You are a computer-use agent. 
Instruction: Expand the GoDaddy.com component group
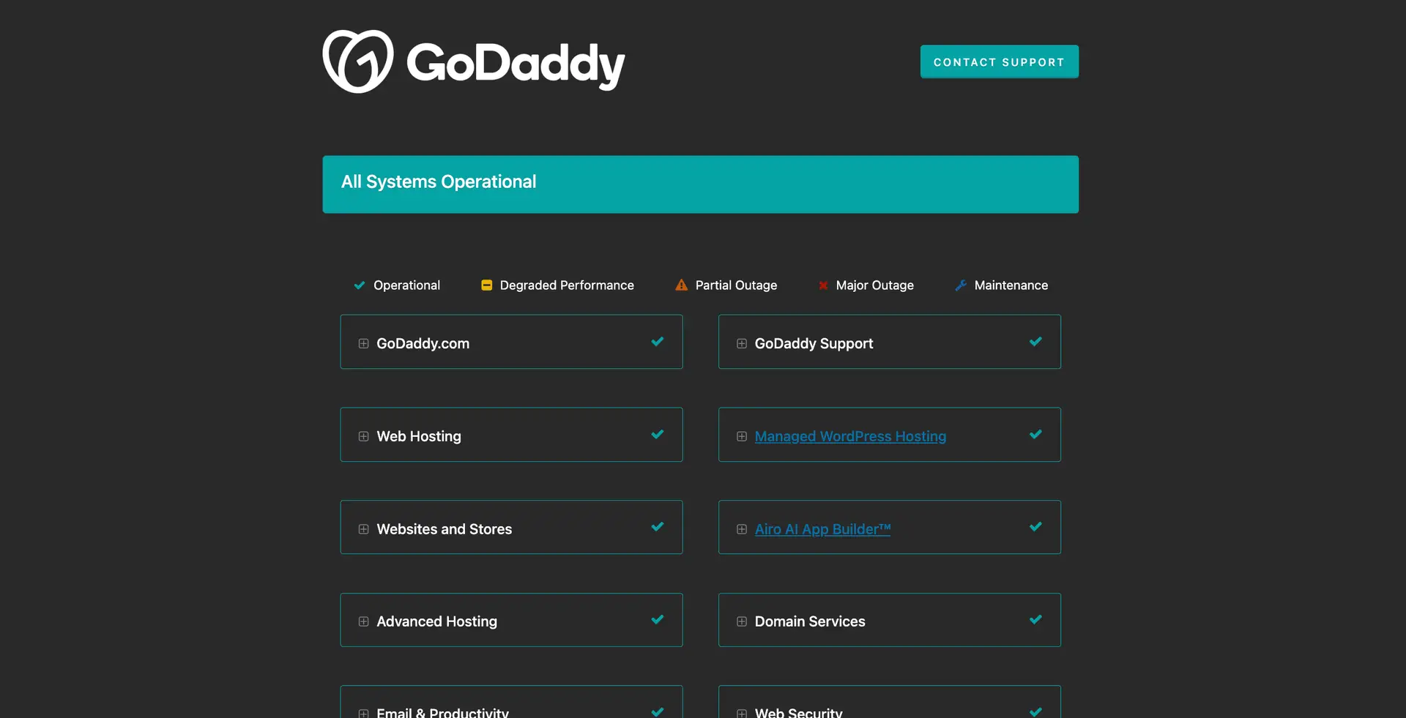[363, 343]
